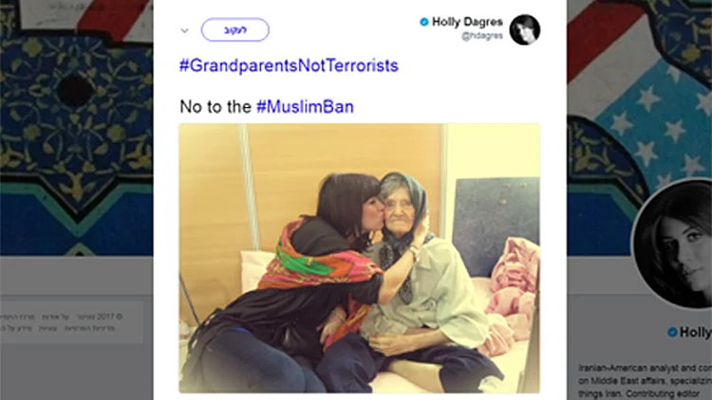
Task: Click the dimmed verified badge near Holly name
Action: (672, 333)
